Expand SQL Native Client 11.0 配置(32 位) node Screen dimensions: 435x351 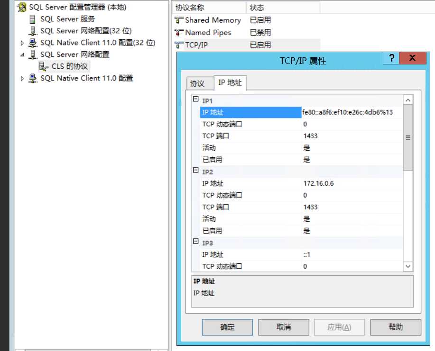coord(22,43)
